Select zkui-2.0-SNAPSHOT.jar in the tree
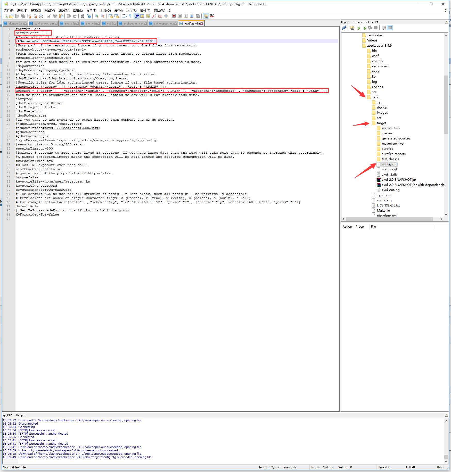The height and width of the screenshot is (472, 451). pyautogui.click(x=399, y=180)
